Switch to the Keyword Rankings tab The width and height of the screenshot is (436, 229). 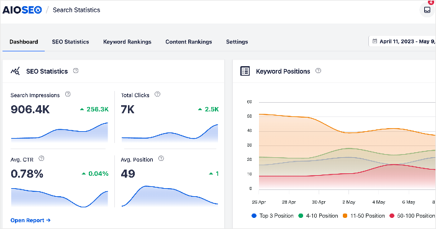click(127, 42)
